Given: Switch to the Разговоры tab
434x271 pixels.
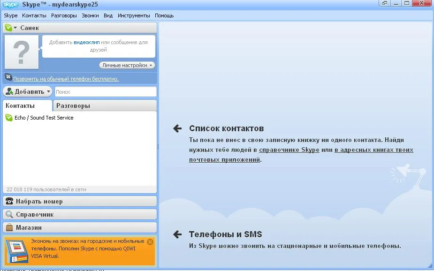Looking at the screenshot, I should click(x=104, y=105).
